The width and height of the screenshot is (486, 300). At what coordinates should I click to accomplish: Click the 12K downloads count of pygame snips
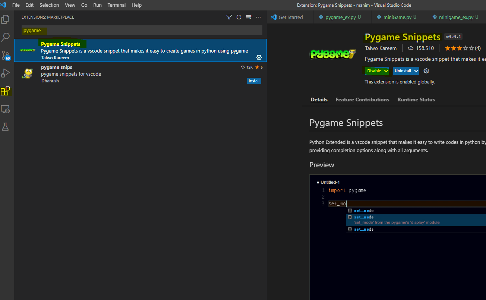pos(247,67)
